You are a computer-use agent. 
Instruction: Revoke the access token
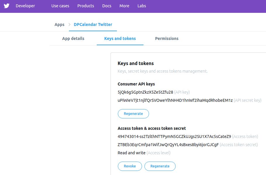130,166
